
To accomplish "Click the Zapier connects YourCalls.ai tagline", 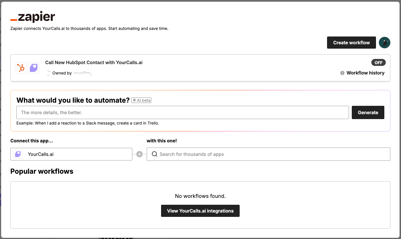I will (89, 28).
